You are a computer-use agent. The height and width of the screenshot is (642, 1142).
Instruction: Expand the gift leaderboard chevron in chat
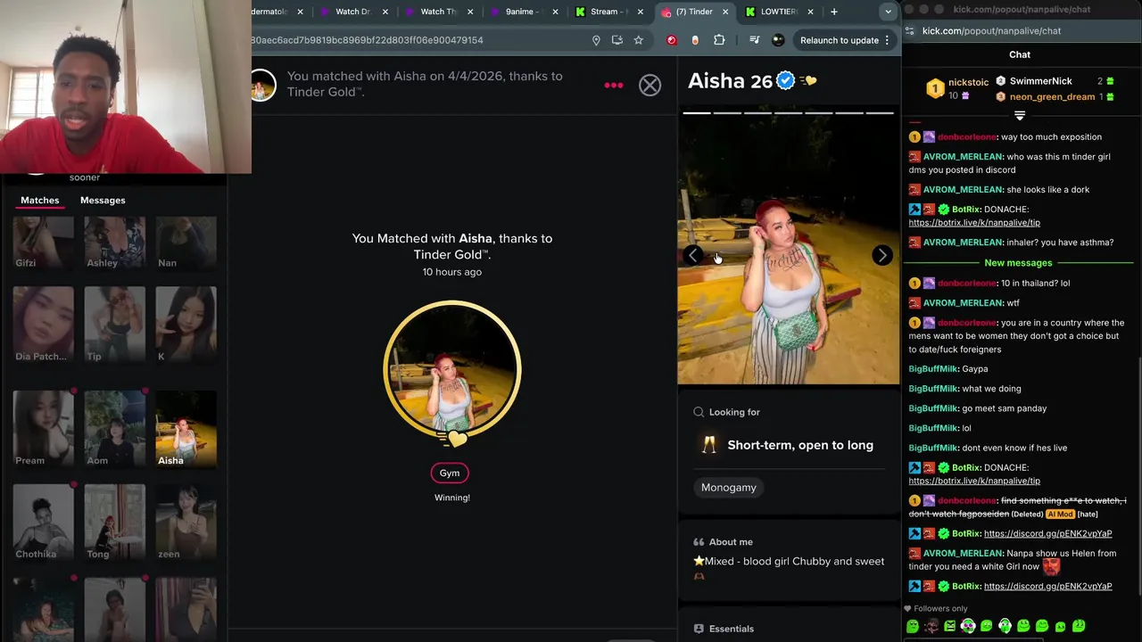pyautogui.click(x=1020, y=116)
